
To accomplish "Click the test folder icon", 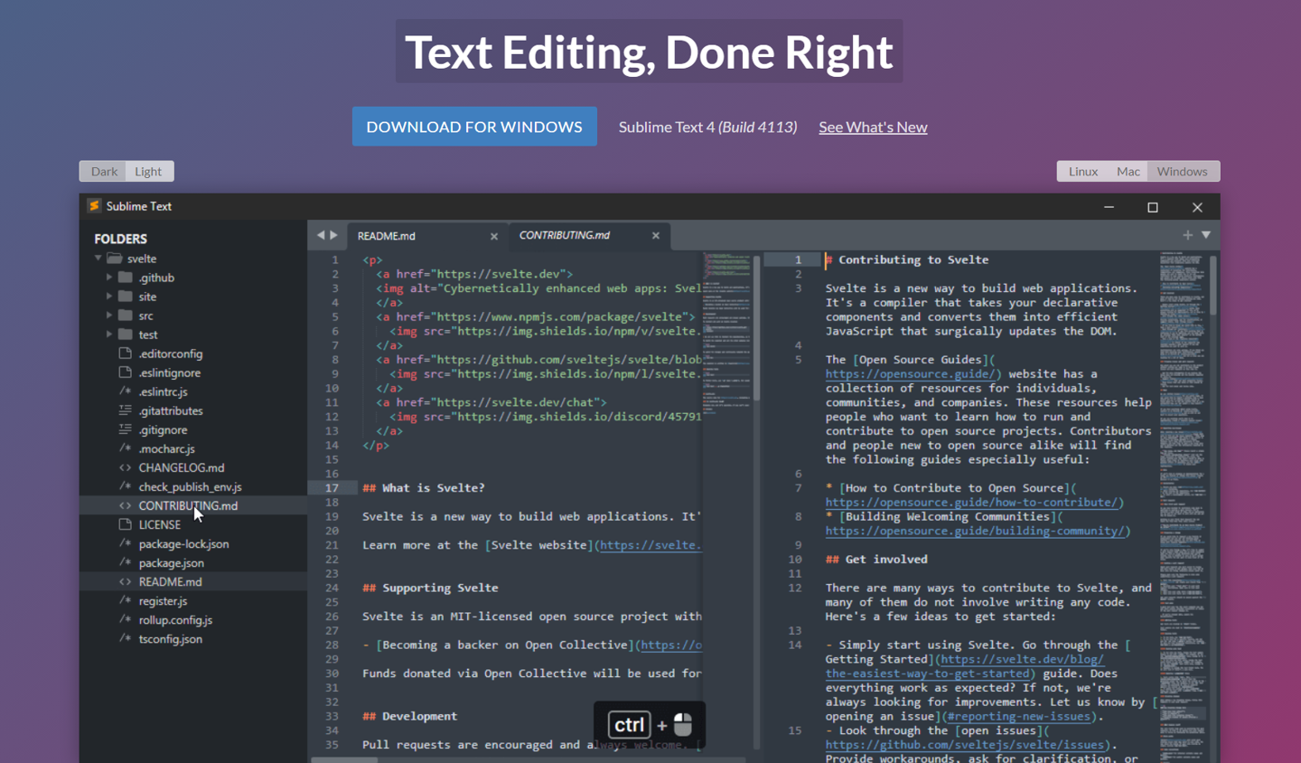I will point(126,334).
